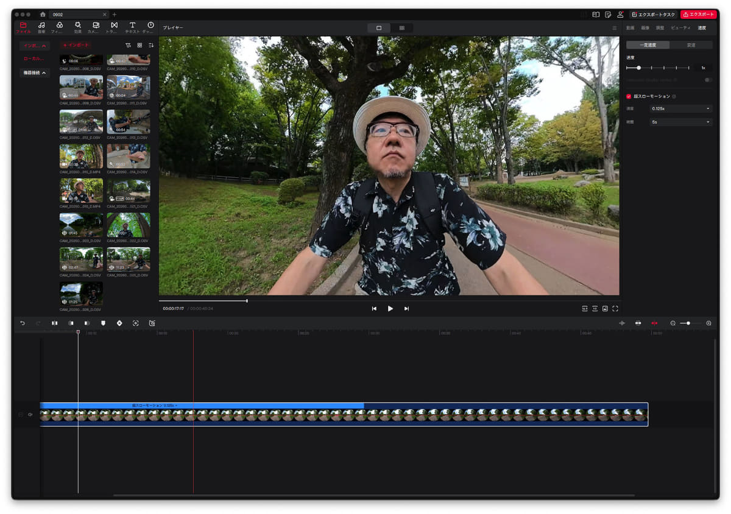731x514 pixels.
Task: Select the 変速 speed mode
Action: click(x=691, y=45)
